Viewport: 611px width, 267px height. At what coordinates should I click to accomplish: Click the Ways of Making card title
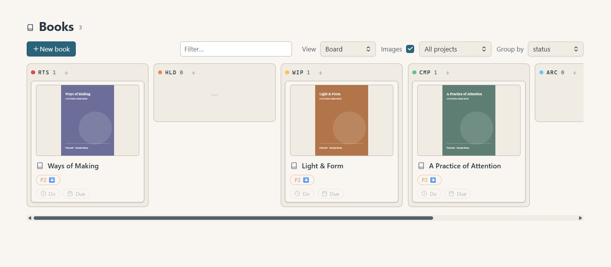point(73,166)
